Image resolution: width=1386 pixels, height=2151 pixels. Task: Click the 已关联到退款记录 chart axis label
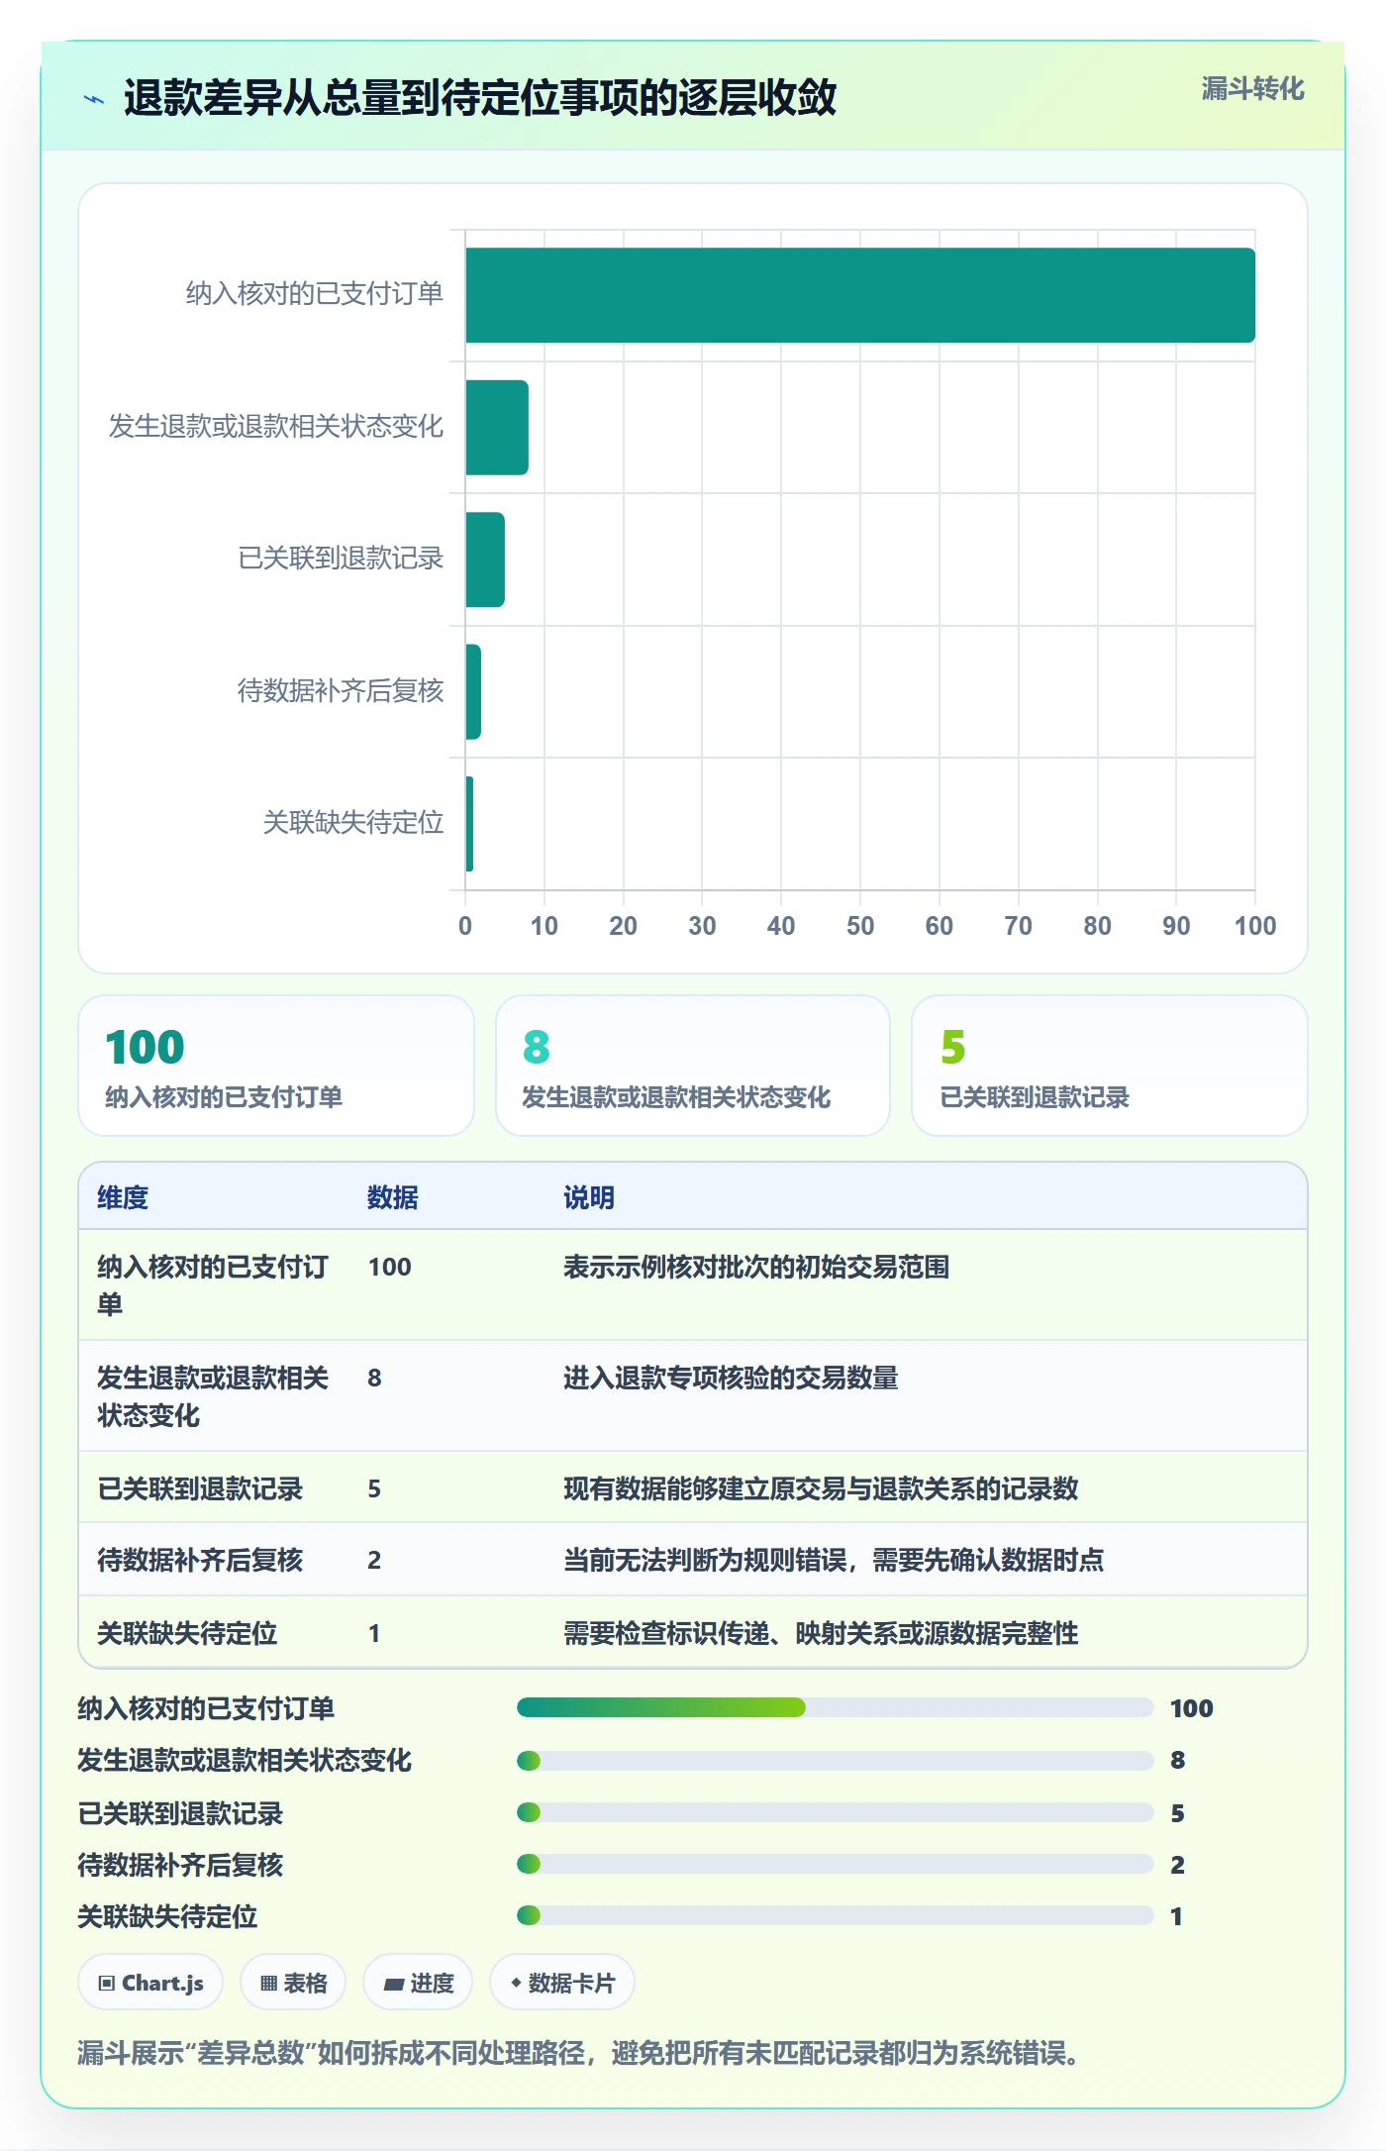(341, 559)
